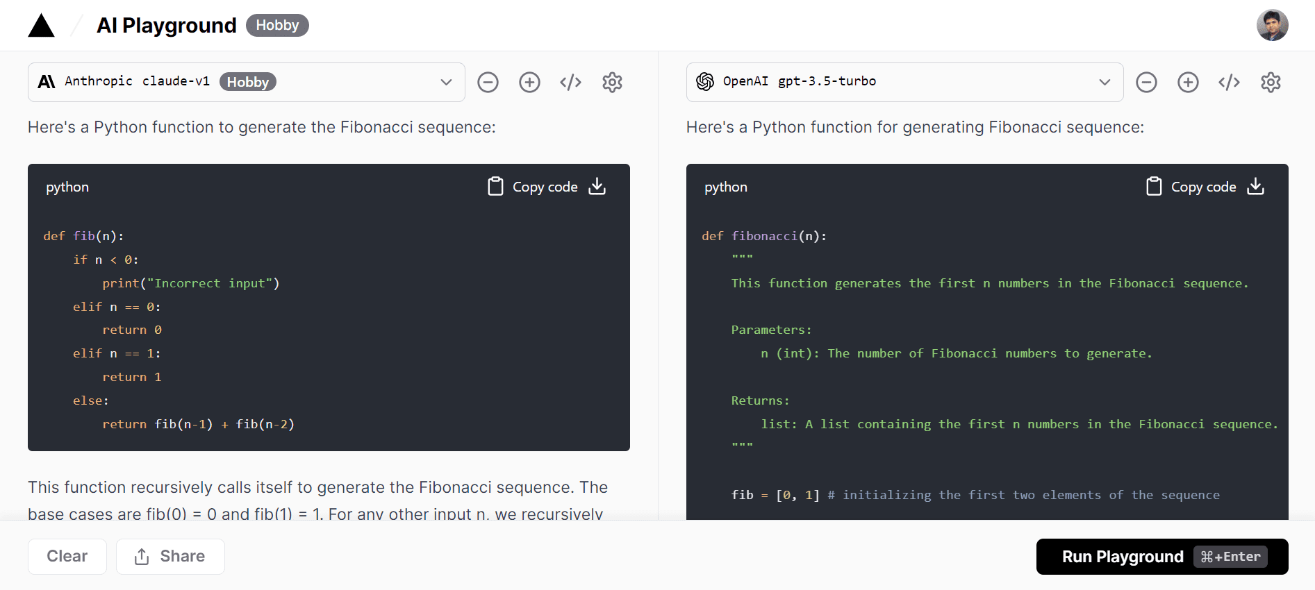The image size is (1315, 590).
Task: Copy code from the fibonacci function block
Action: tap(1191, 187)
